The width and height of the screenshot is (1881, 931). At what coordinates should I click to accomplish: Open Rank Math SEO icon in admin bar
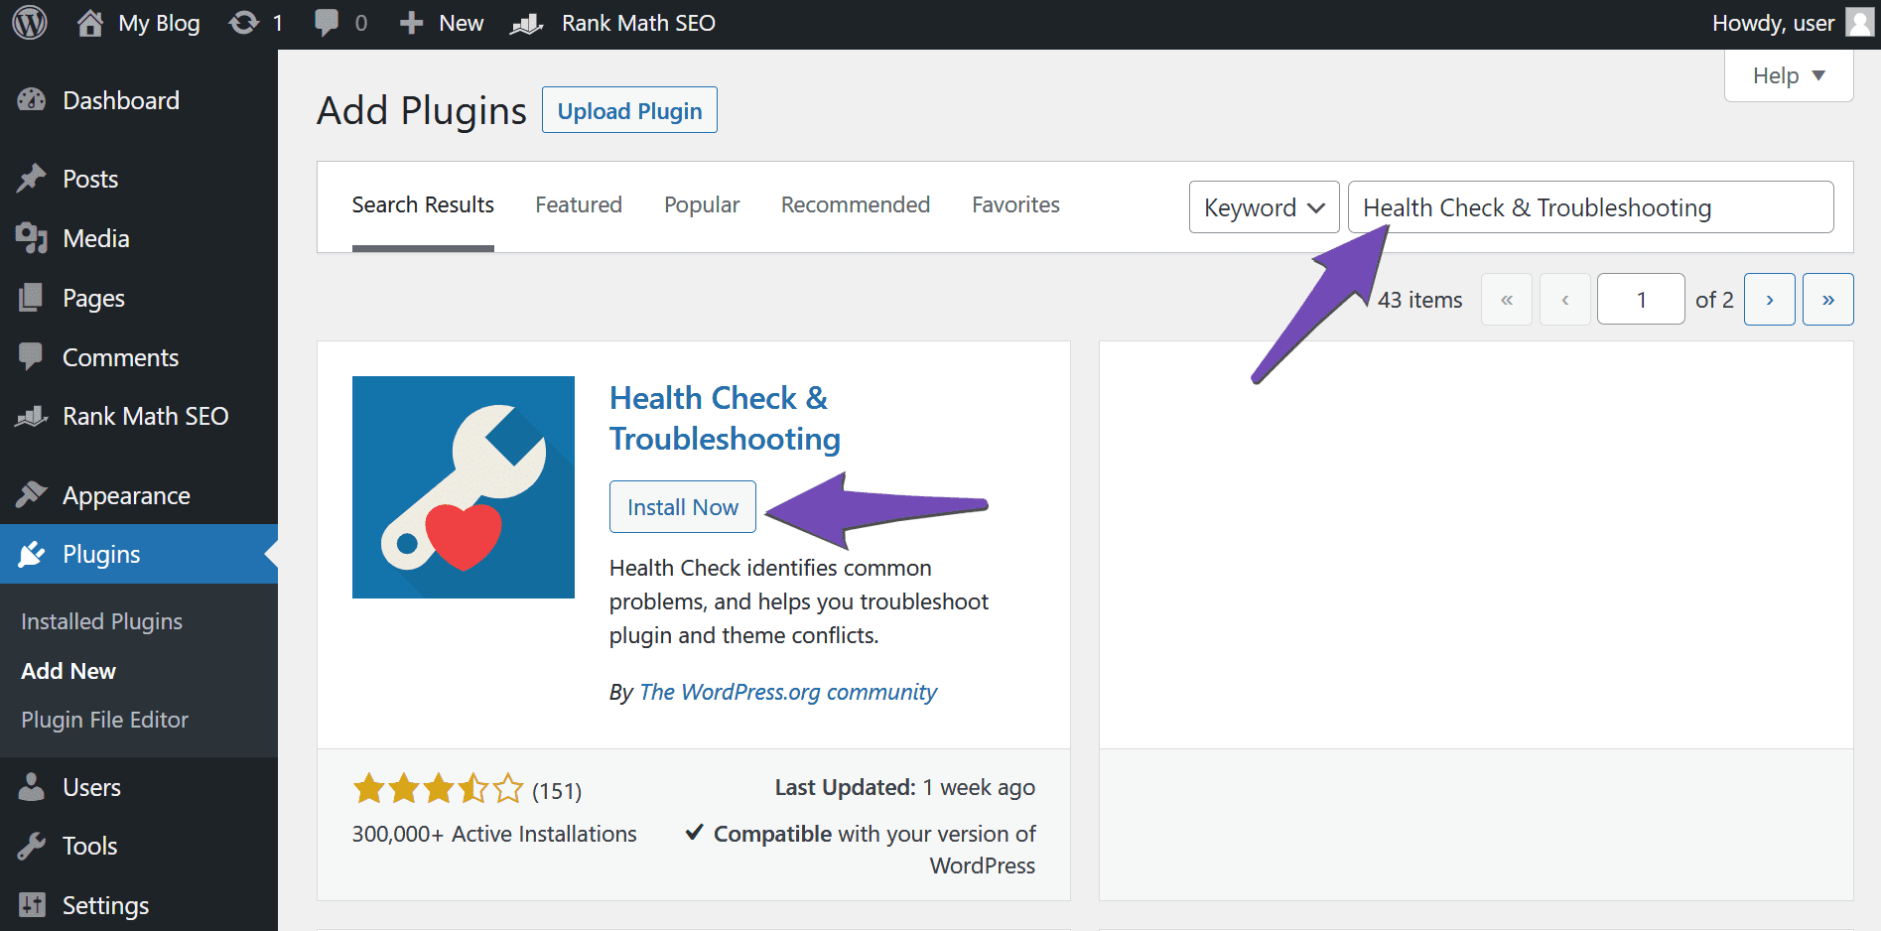[x=527, y=23]
